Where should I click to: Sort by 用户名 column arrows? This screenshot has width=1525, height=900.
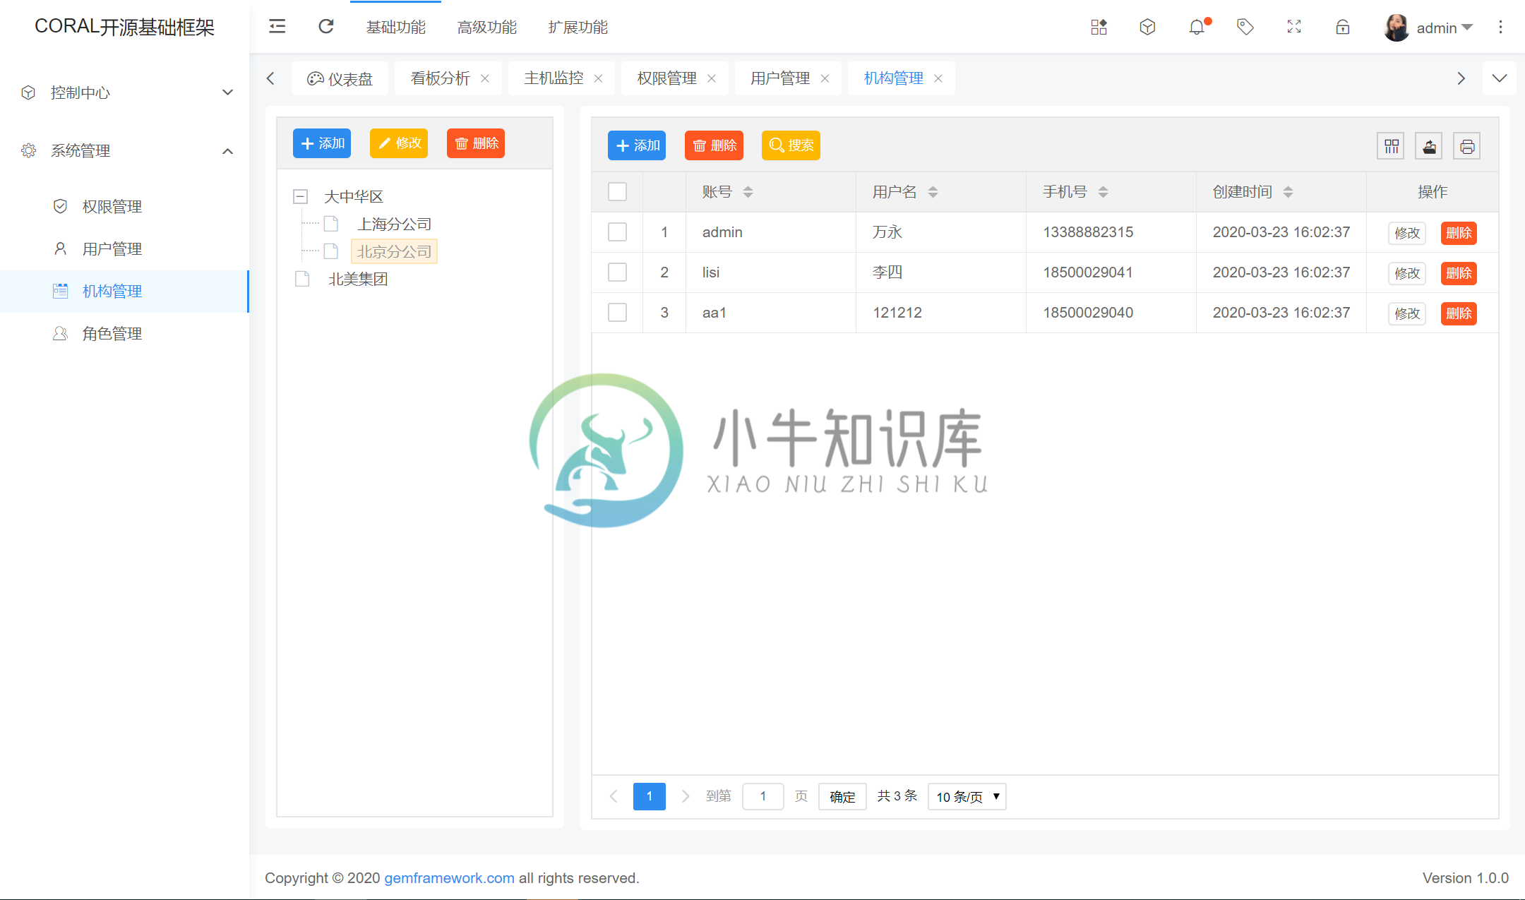click(x=933, y=192)
